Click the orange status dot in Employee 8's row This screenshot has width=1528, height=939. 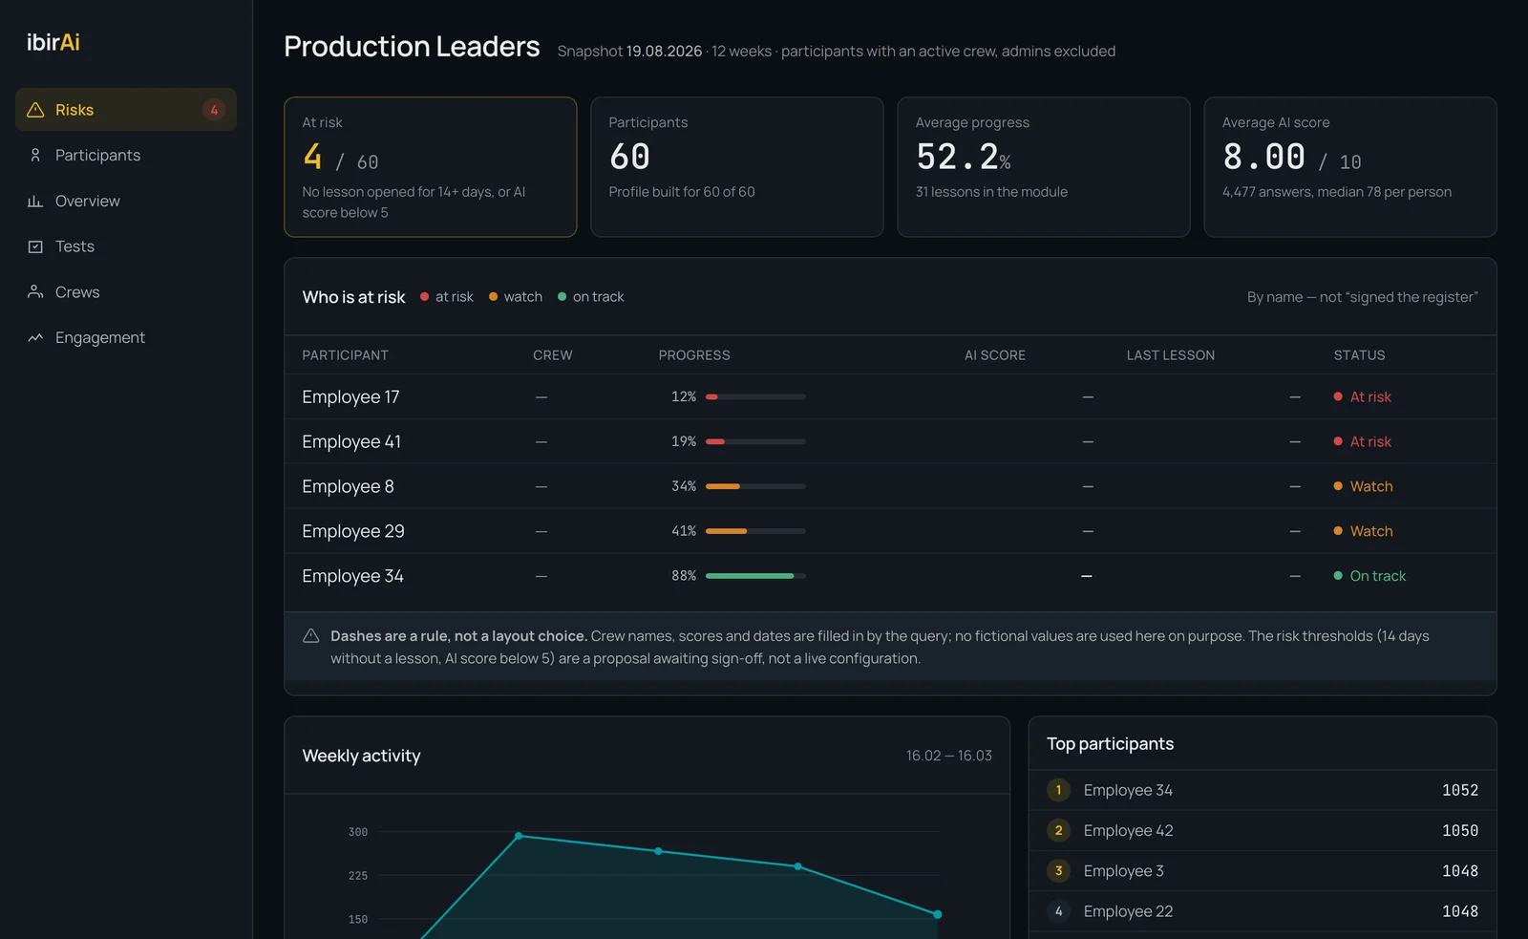1338,486
